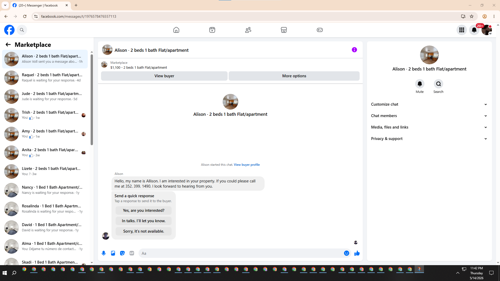This screenshot has width=500, height=281.
Task: Open the Reels video icon
Action: (212, 30)
